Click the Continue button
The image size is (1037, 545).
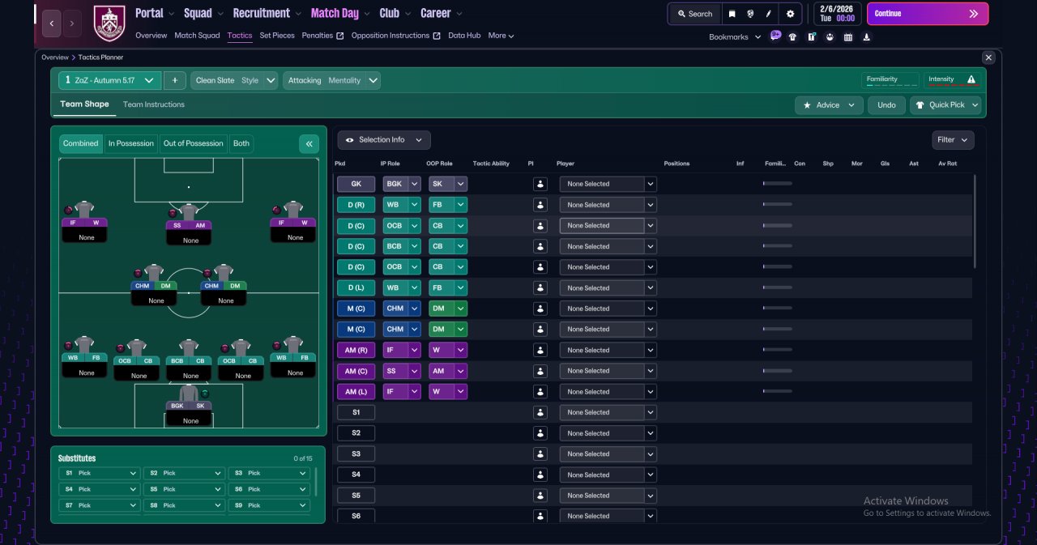click(928, 14)
